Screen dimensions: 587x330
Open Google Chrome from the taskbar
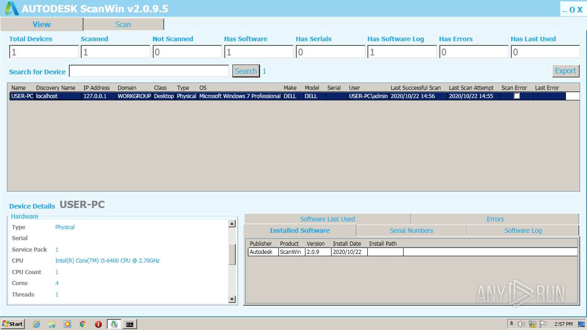(83, 324)
